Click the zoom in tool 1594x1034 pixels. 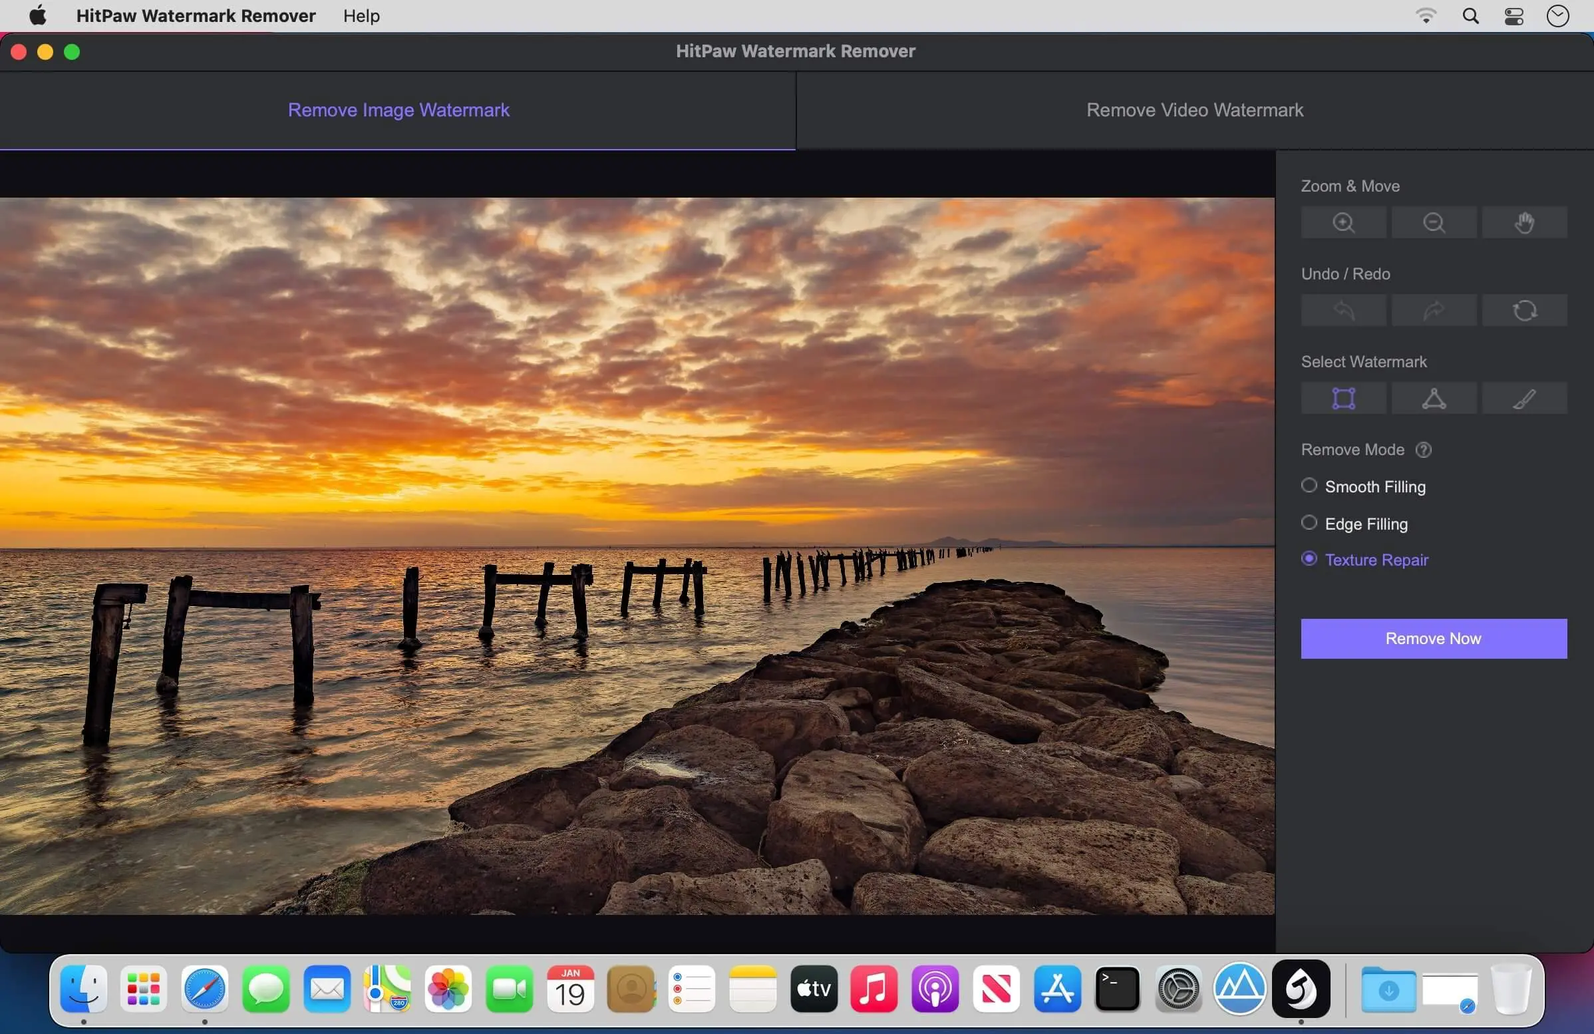click(x=1343, y=222)
